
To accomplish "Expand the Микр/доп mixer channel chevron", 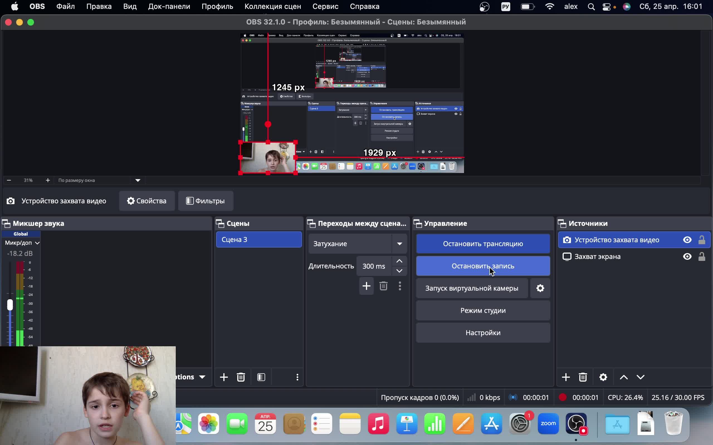I will (37, 243).
